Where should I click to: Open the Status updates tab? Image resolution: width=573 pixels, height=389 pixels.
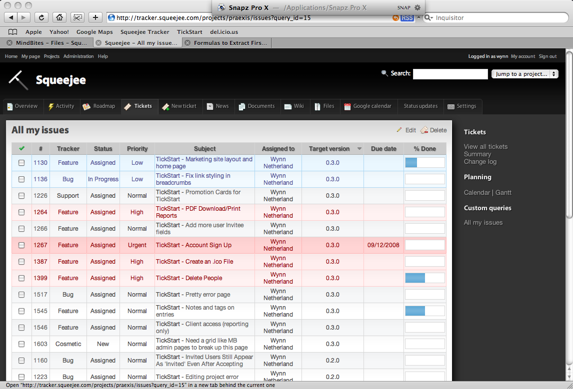tap(420, 106)
